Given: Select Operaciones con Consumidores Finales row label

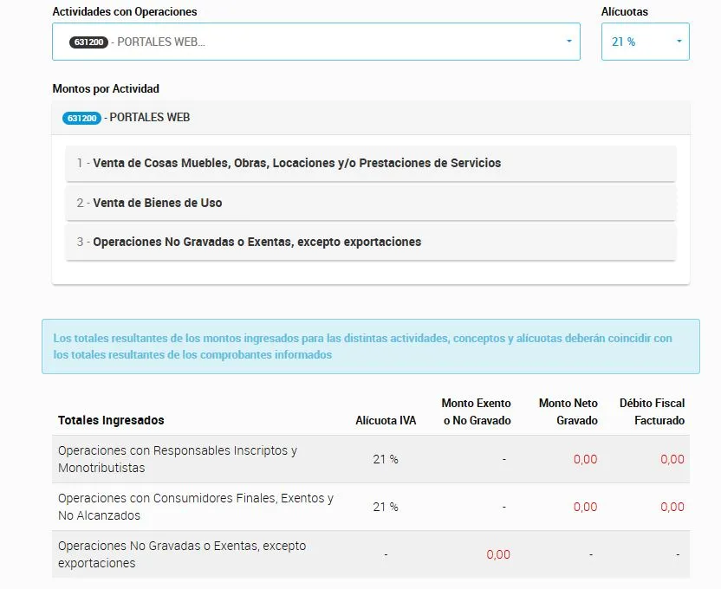Looking at the screenshot, I should click(x=196, y=507).
